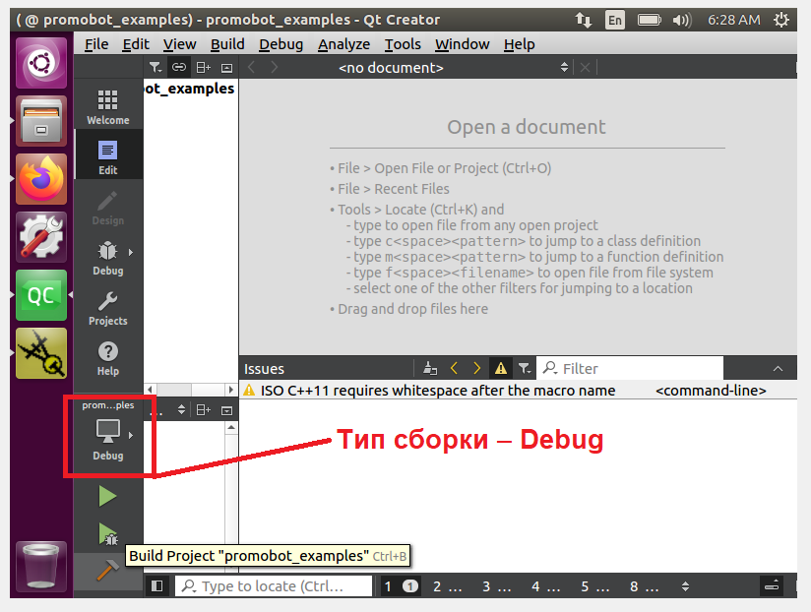Open the En keyboard layout indicator
This screenshot has height=612, width=811.
(x=615, y=20)
